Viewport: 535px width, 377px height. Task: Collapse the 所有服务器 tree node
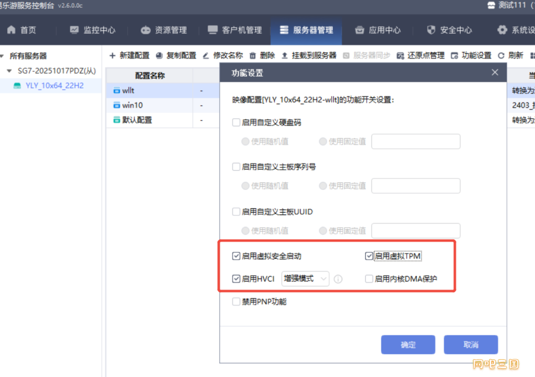[x=2, y=55]
